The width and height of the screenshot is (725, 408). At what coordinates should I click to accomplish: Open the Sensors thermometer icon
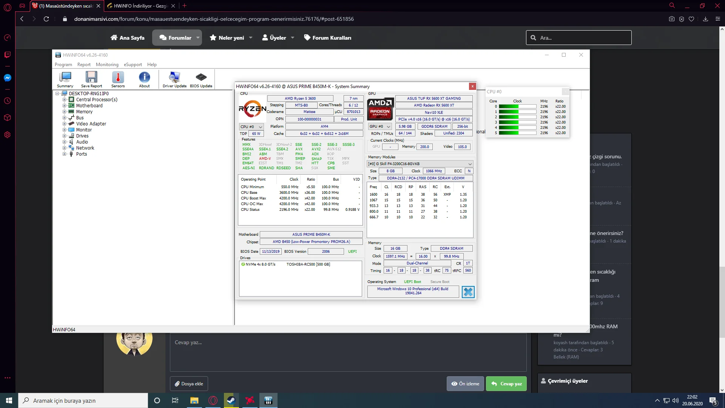click(118, 79)
